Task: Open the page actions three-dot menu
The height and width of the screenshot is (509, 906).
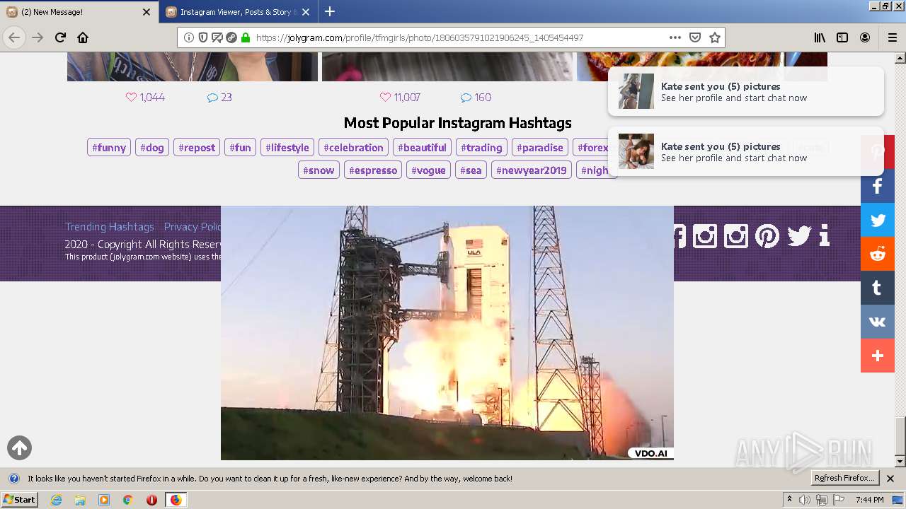Action: [675, 37]
